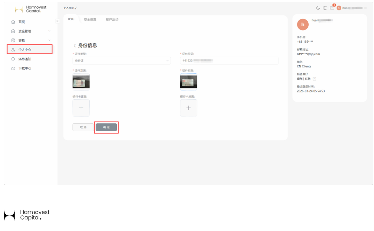Open the 证件类型 dropdown showing 身份证
Image resolution: width=374 pixels, height=231 pixels.
point(122,60)
